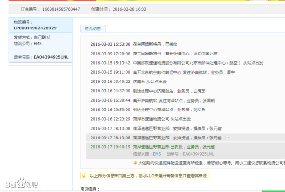Select the 2016-03-16 04:37:00 tracking entry
The image size is (285, 192).
point(148,91)
